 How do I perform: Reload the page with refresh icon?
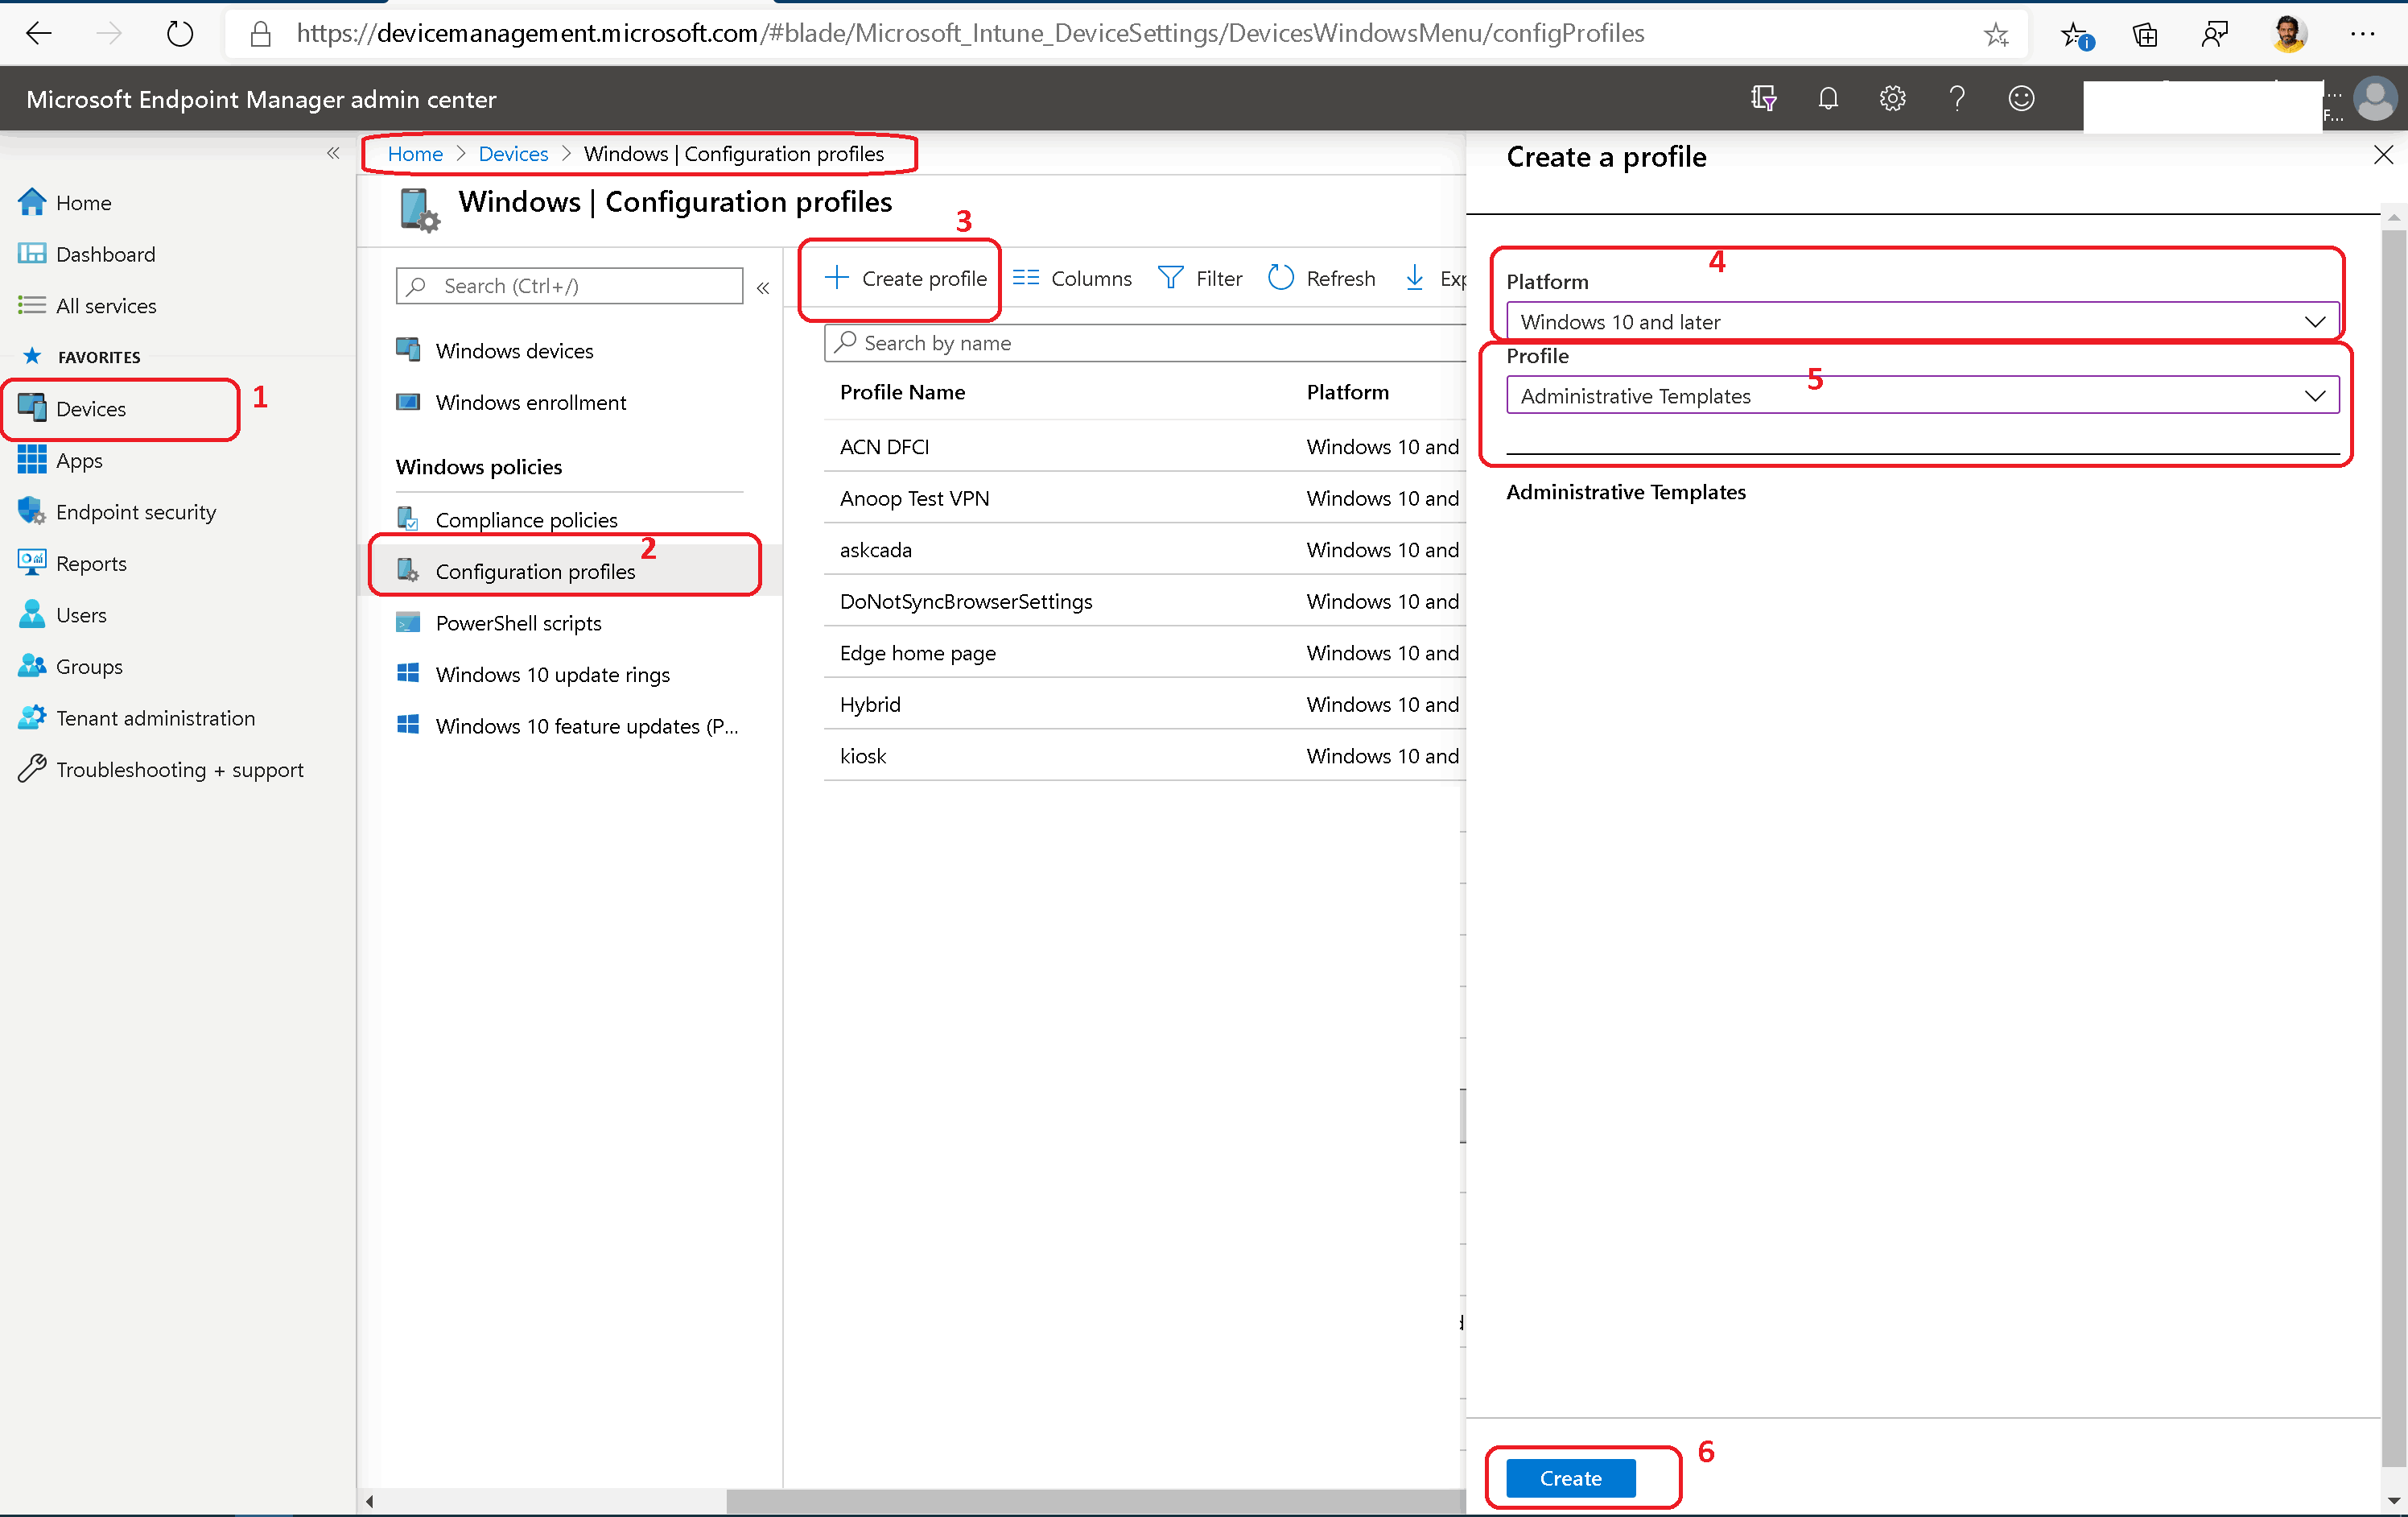pos(179,33)
